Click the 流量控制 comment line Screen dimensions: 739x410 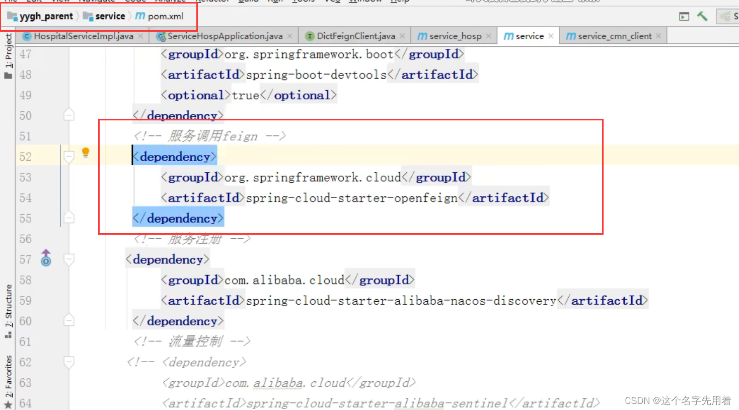point(192,341)
